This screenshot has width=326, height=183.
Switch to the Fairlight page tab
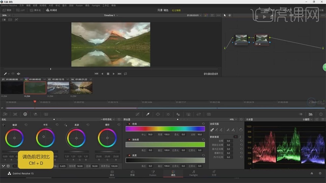coord(194,173)
